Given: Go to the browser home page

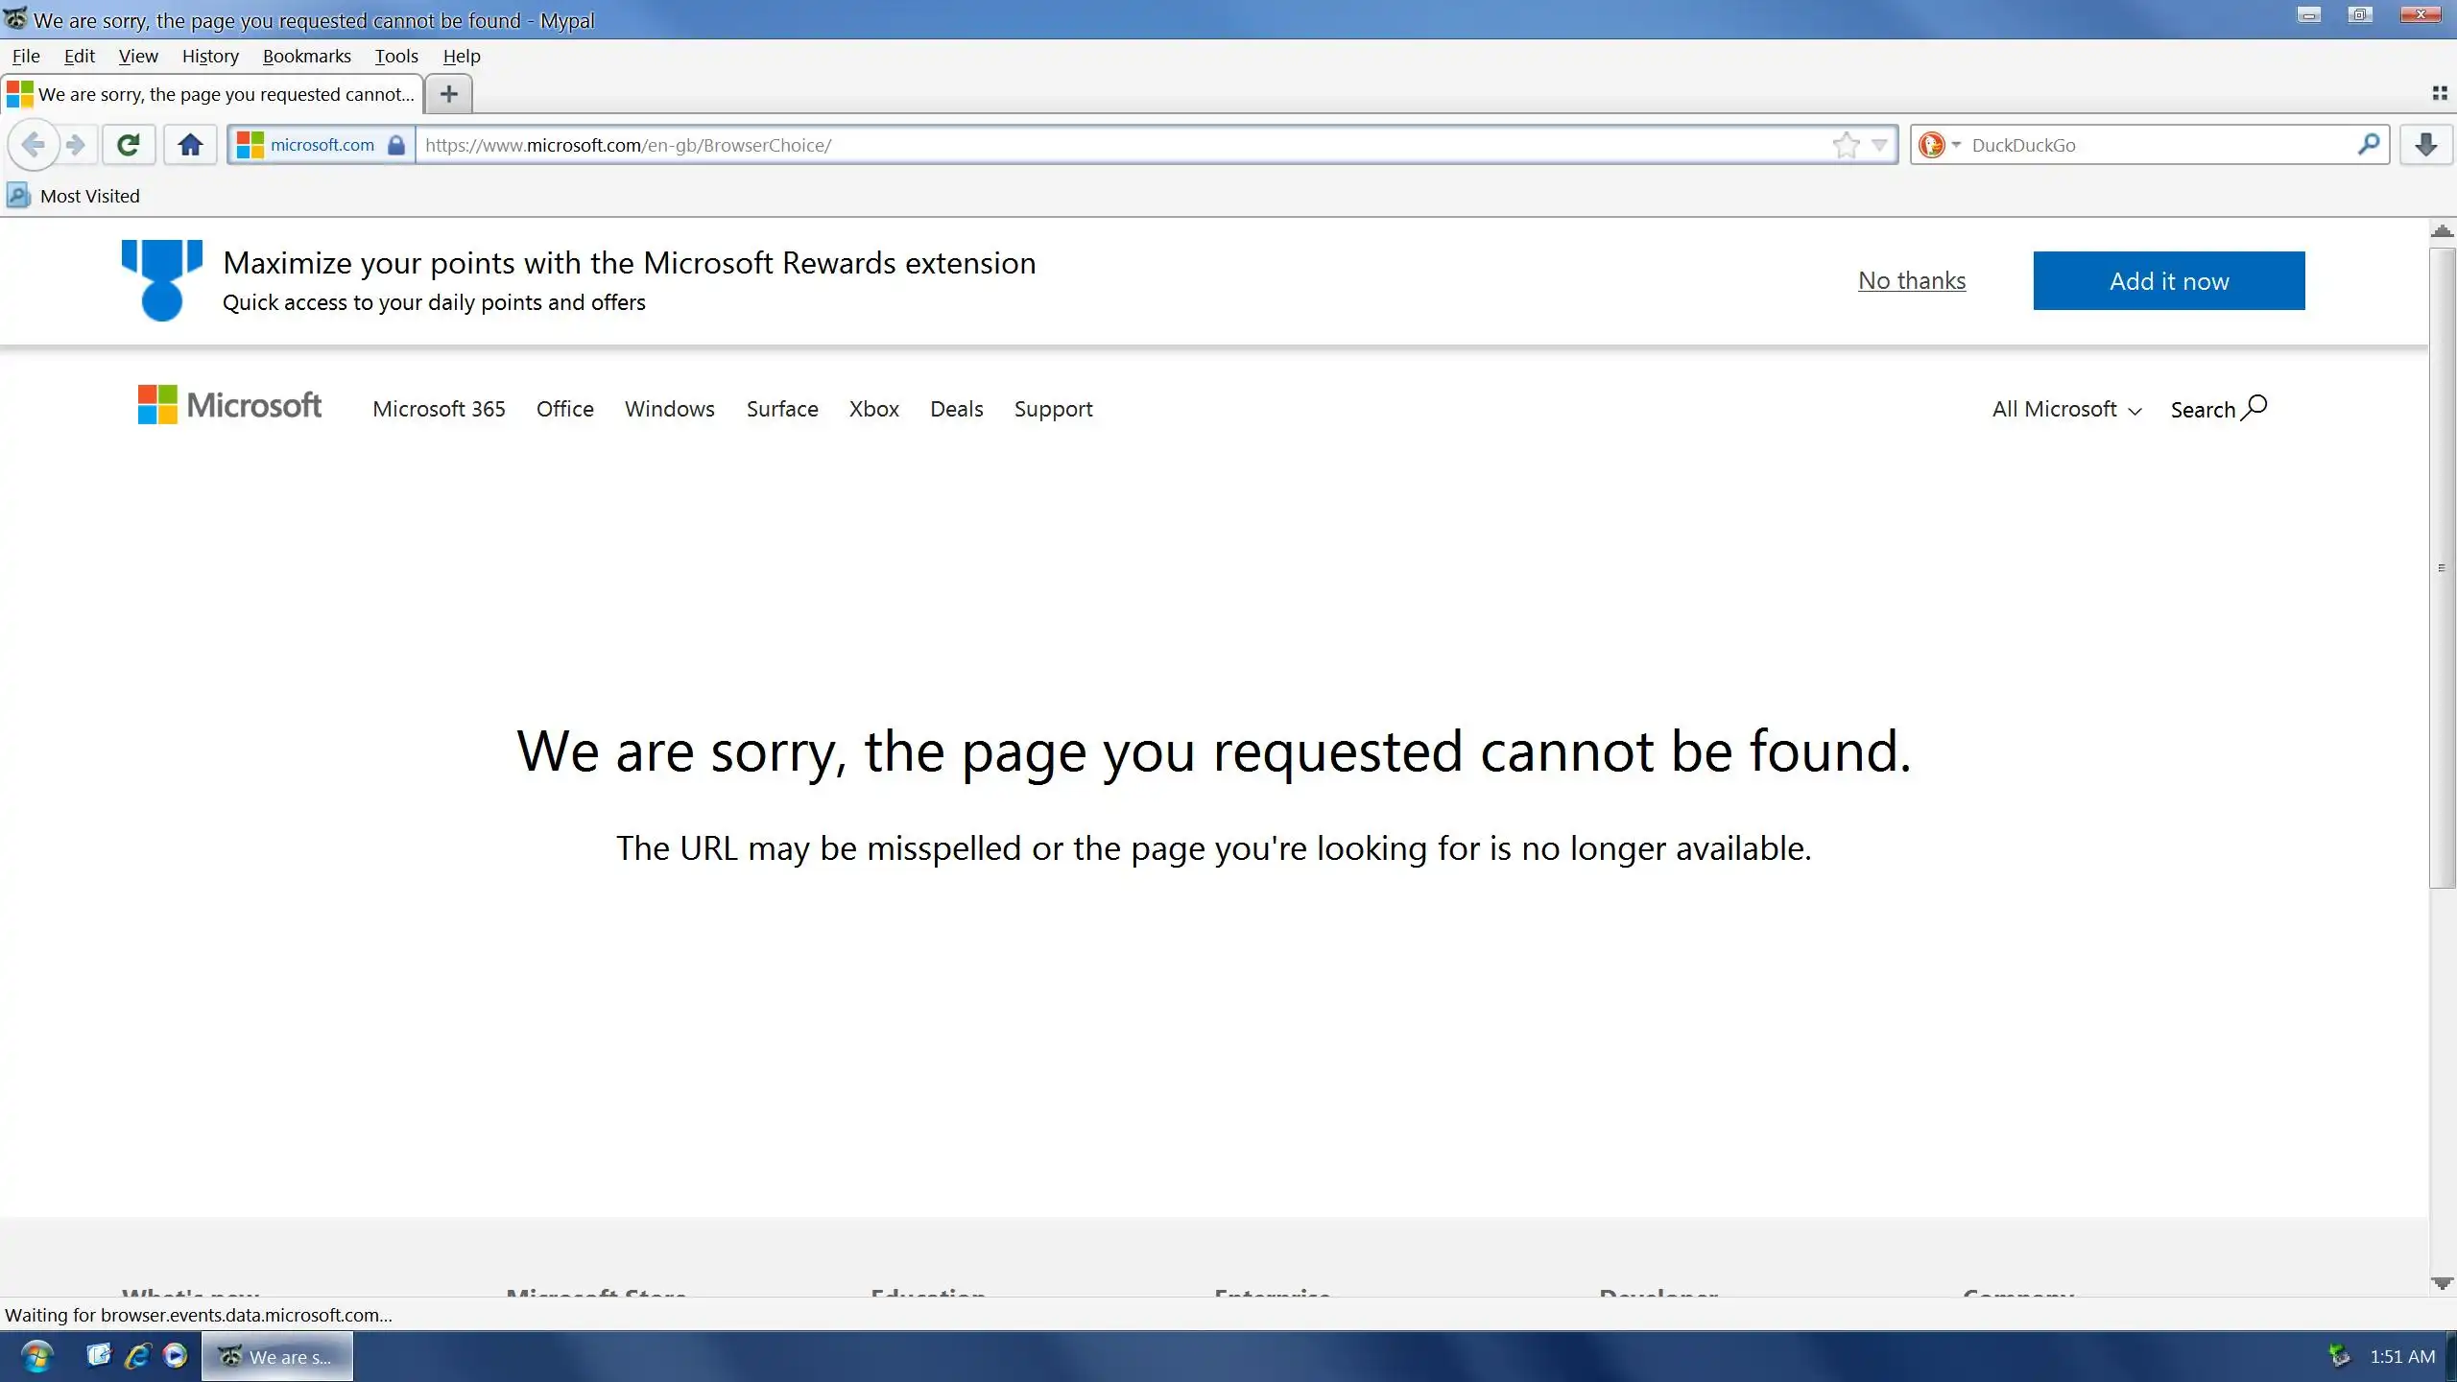Looking at the screenshot, I should coord(190,145).
